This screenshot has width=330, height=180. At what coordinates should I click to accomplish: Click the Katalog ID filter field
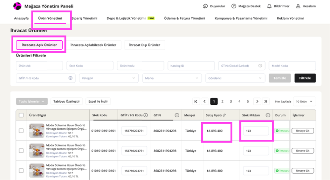(x=191, y=65)
